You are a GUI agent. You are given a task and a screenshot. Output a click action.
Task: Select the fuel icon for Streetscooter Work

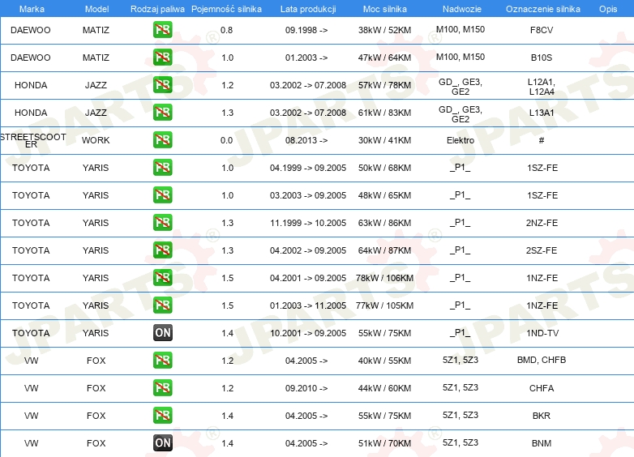162,140
